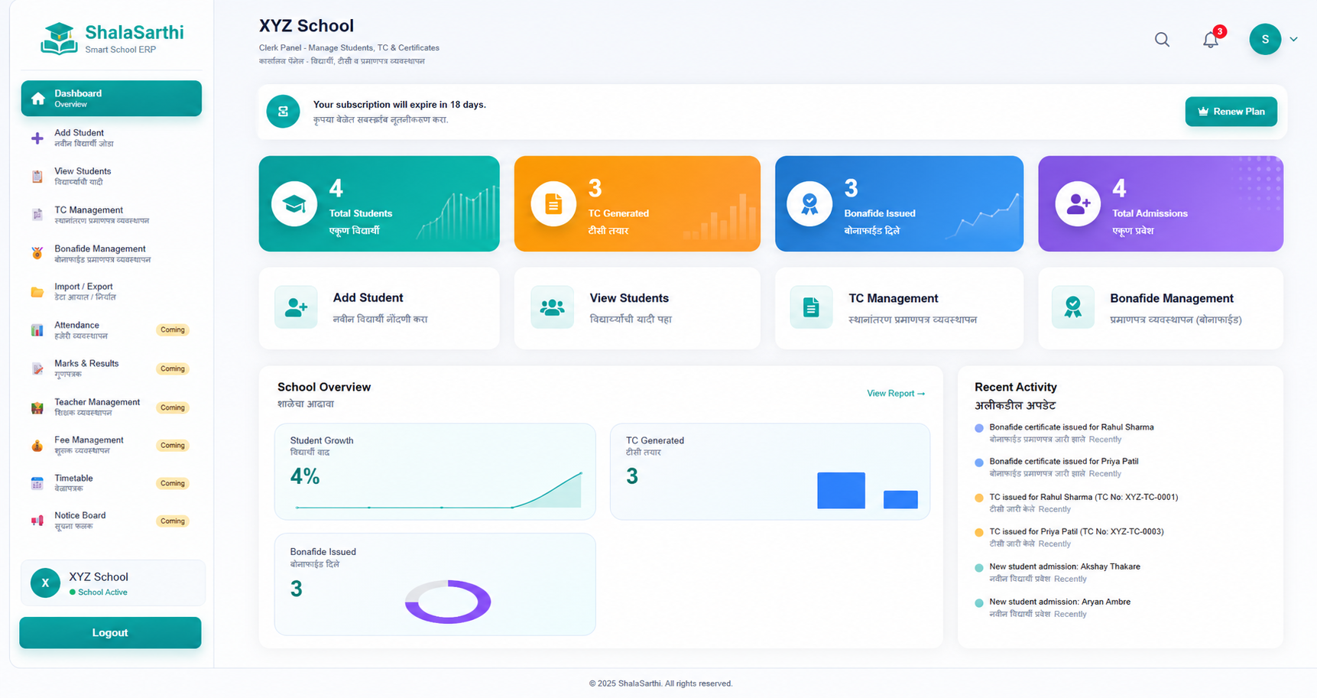Select Dashboard Overview in sidebar
This screenshot has width=1317, height=698.
tap(112, 99)
